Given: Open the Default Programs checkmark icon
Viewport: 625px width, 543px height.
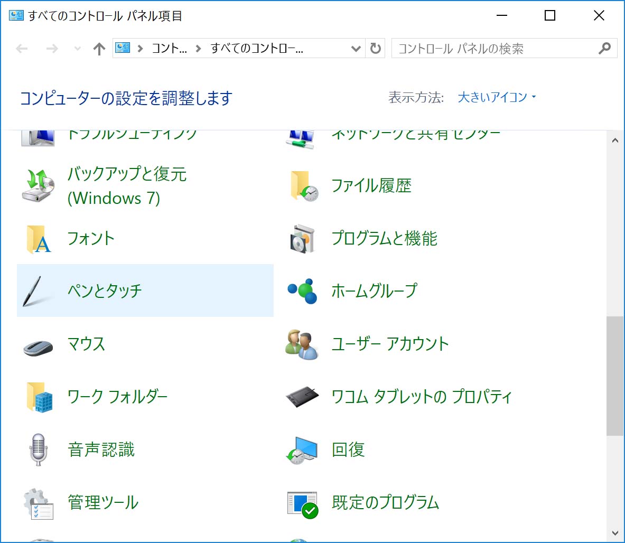Looking at the screenshot, I should pyautogui.click(x=303, y=505).
